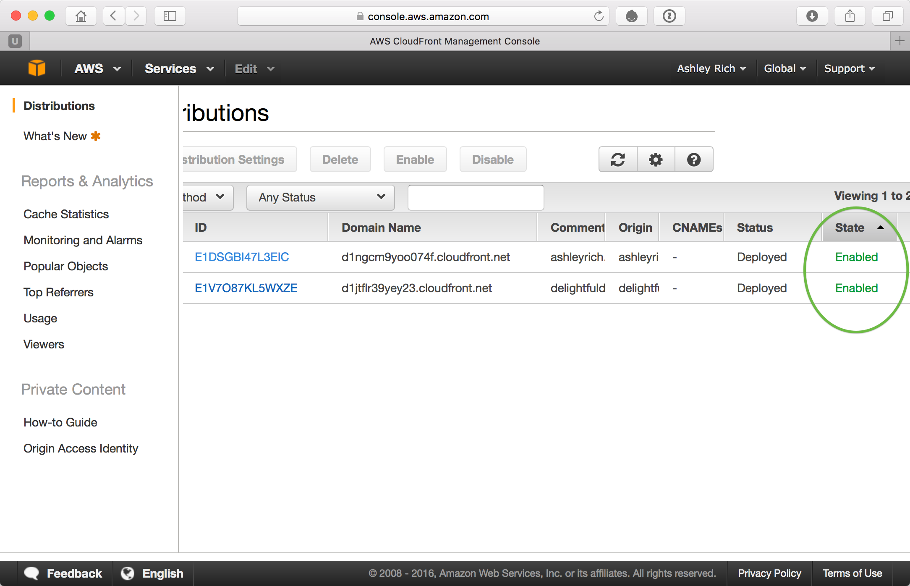Screen dimensions: 910x586
Task: Select Origin Access Identity sidebar item
Action: 81,448
